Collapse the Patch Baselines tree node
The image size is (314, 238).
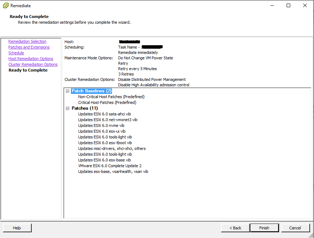(x=67, y=91)
